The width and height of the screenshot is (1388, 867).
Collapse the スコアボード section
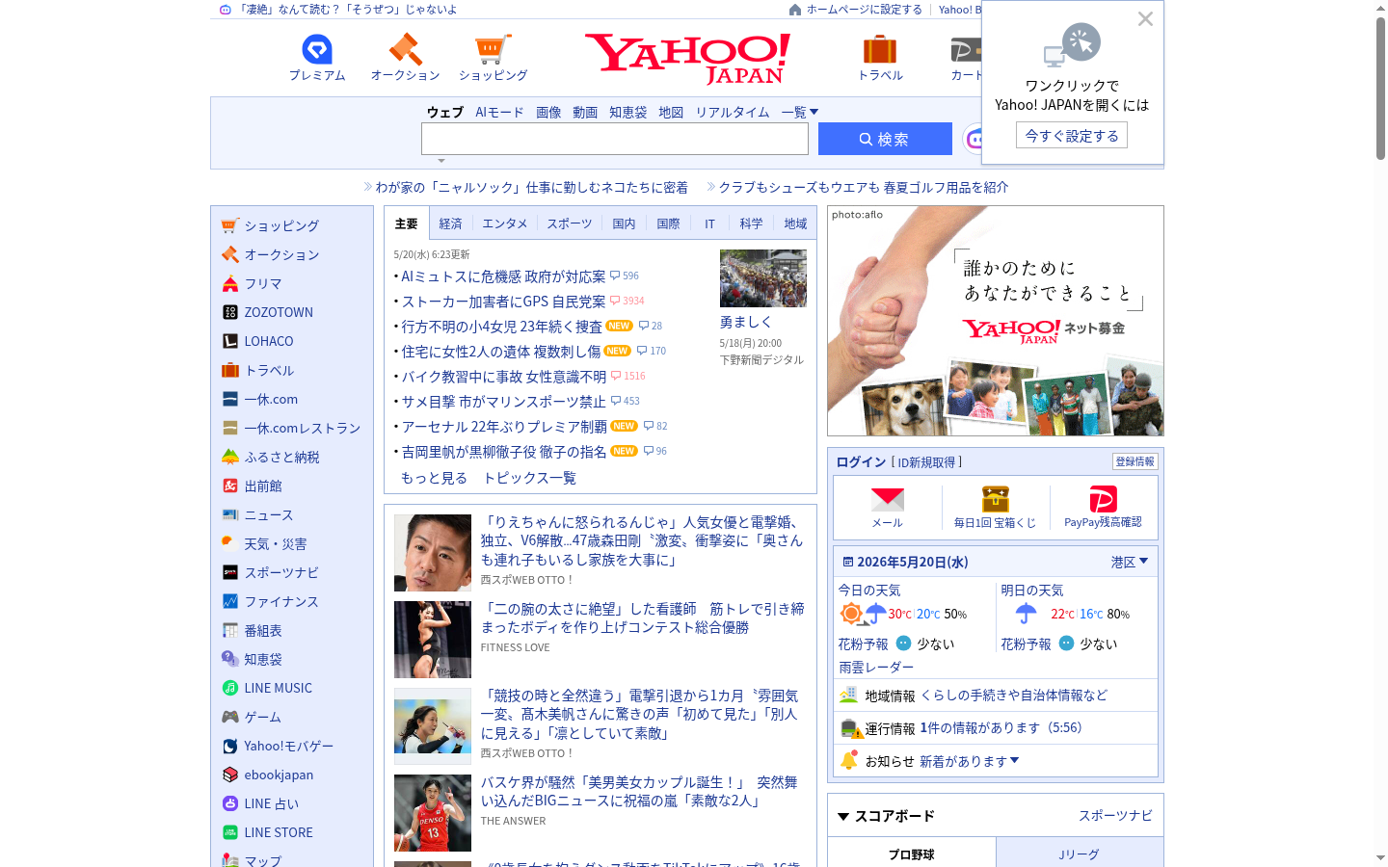point(843,816)
